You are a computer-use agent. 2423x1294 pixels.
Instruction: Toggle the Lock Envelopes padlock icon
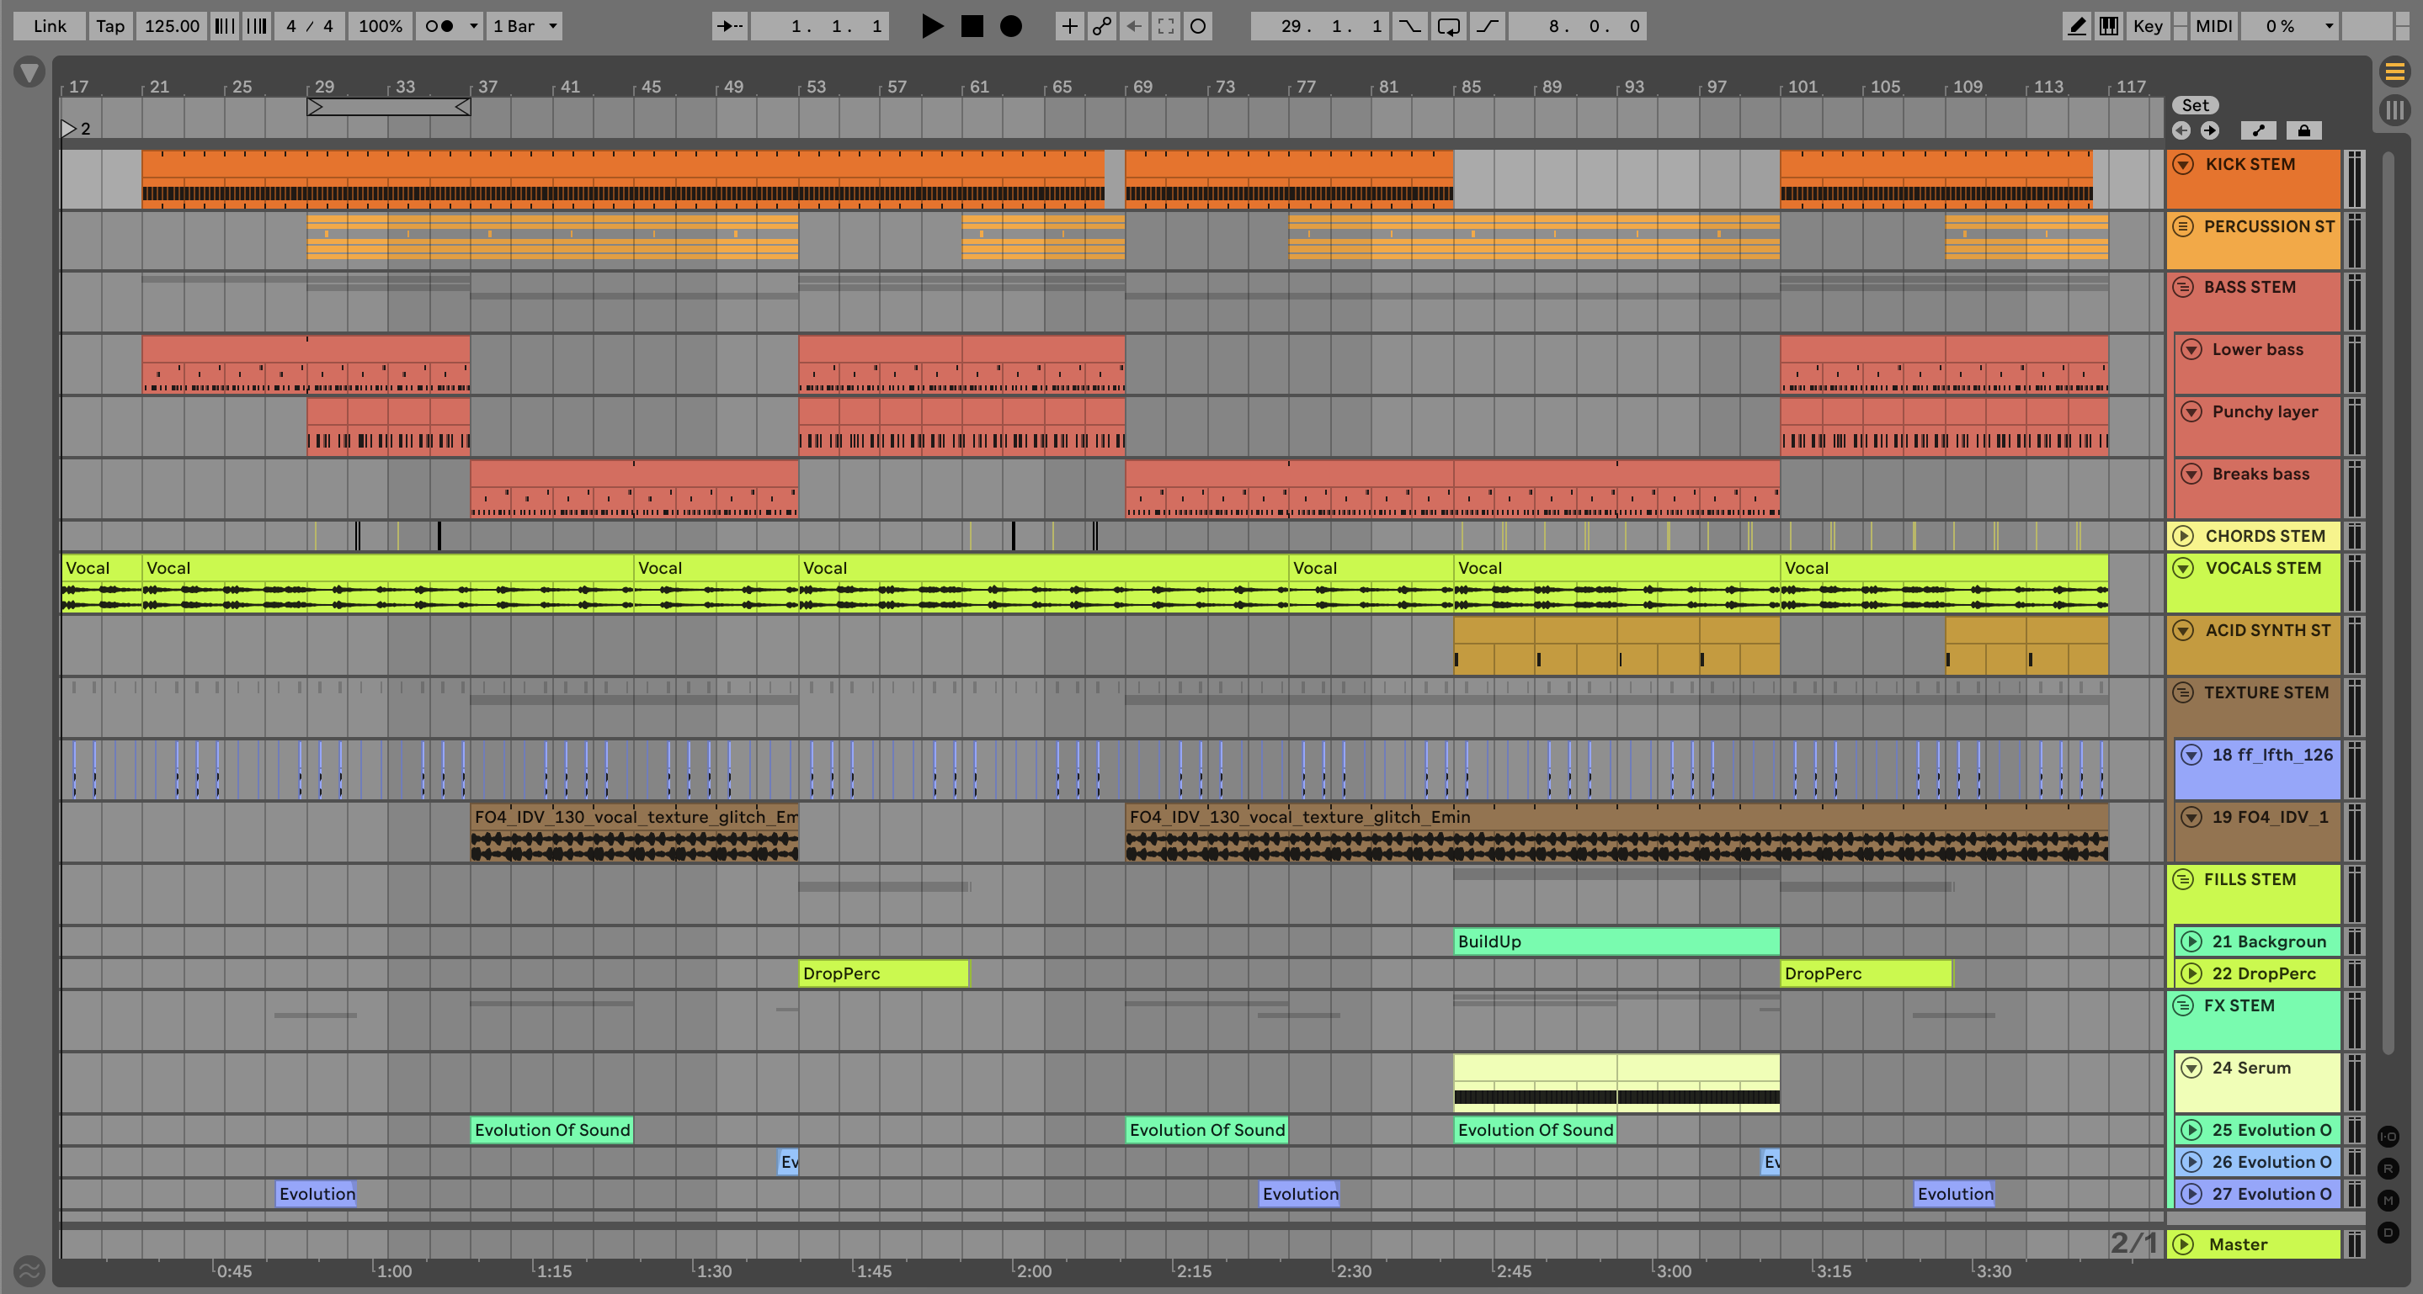click(x=2303, y=130)
